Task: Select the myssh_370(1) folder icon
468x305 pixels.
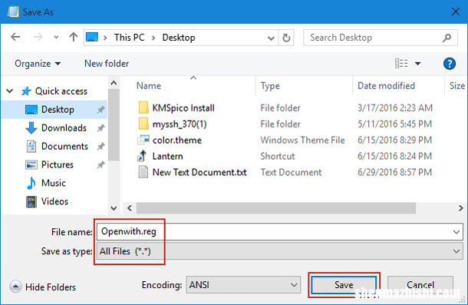Action: coord(143,124)
